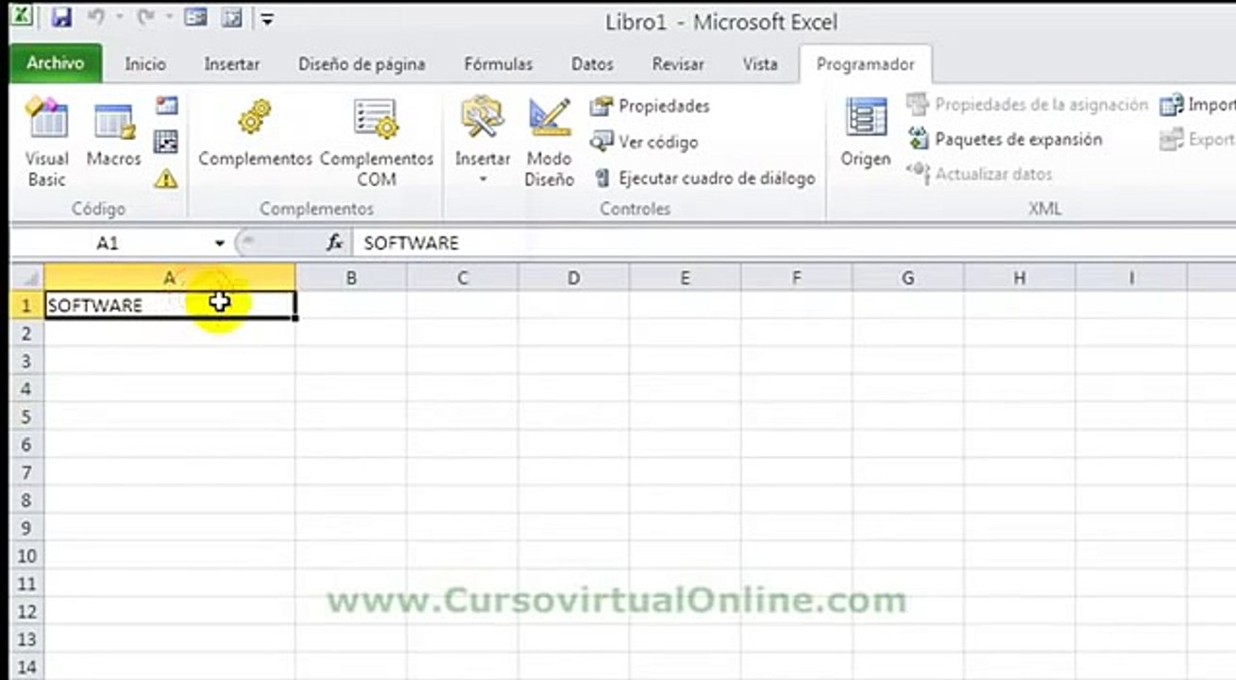This screenshot has height=680, width=1236.
Task: Open the Name Box dropdown arrow
Action: (x=220, y=244)
